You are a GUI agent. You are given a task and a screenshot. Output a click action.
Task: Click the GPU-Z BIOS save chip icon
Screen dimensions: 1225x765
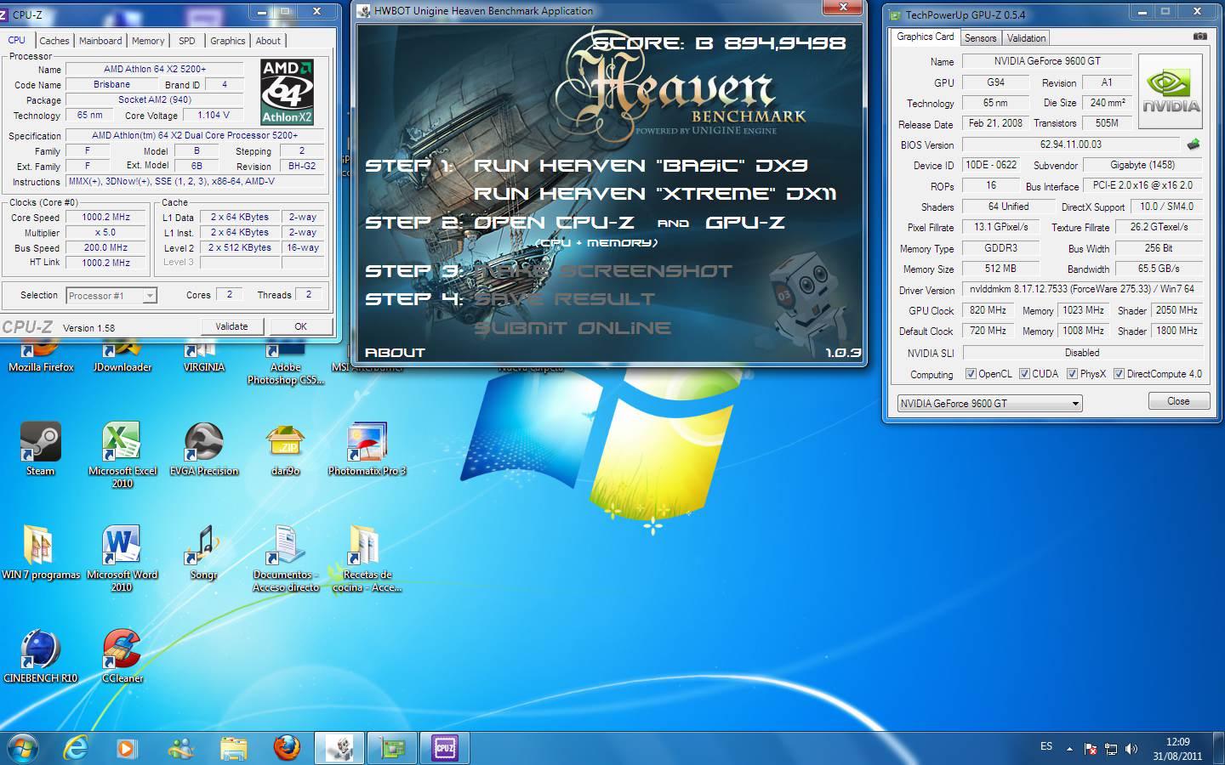point(1194,144)
